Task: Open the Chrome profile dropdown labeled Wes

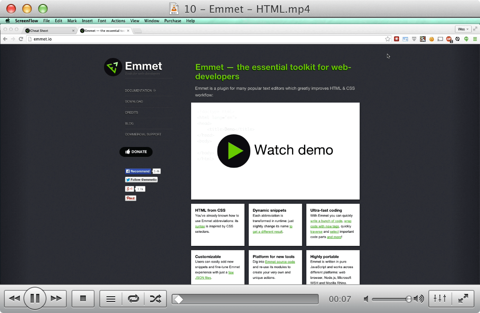Action: click(463, 29)
